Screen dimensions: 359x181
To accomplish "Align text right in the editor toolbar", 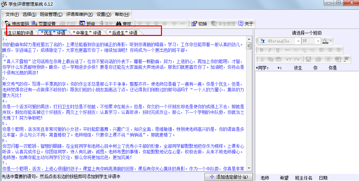I will 338,50.
